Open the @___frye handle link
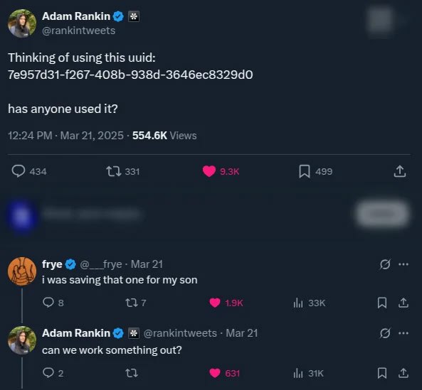 (101, 264)
